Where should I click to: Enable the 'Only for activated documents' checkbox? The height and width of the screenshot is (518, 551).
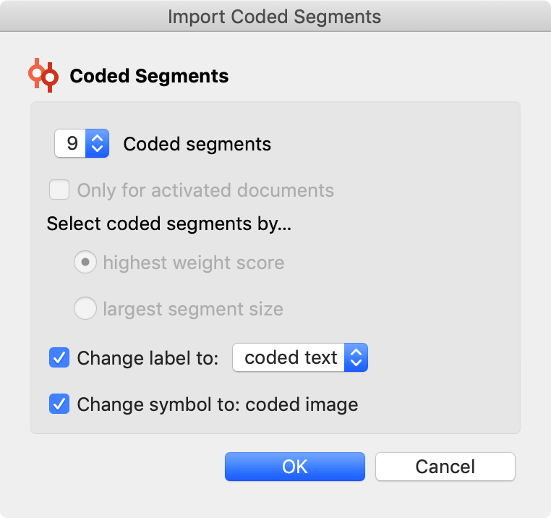(59, 190)
